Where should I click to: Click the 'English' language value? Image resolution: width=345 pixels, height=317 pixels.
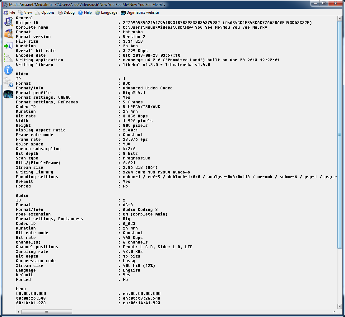132,270
